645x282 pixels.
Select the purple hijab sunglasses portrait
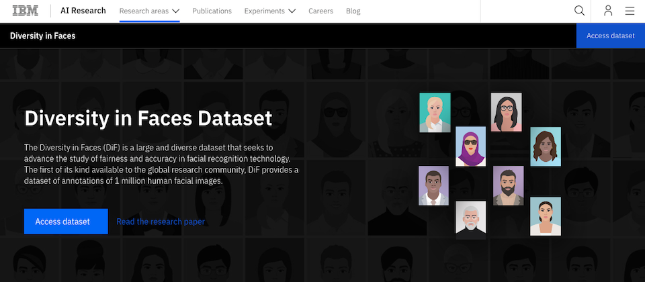click(470, 146)
